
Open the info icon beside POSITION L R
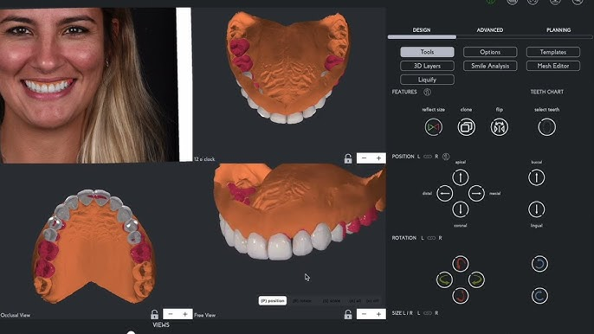446,157
